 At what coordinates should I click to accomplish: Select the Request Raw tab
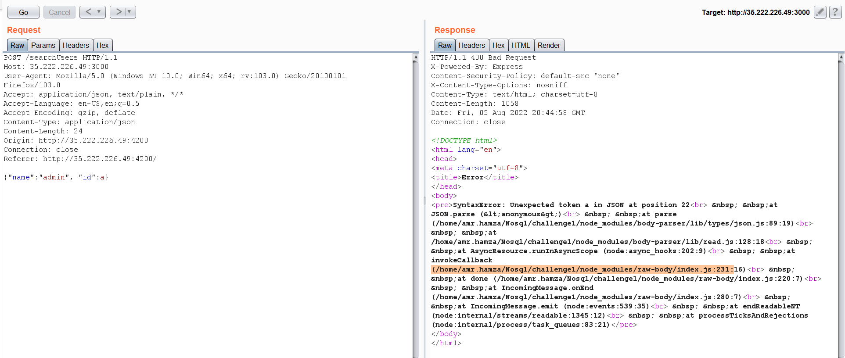[18, 45]
